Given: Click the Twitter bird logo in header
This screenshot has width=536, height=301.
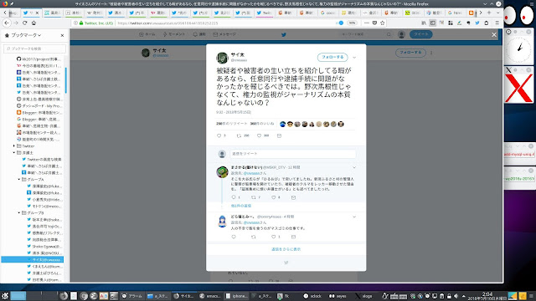Looking at the screenshot, I should tap(283, 34).
